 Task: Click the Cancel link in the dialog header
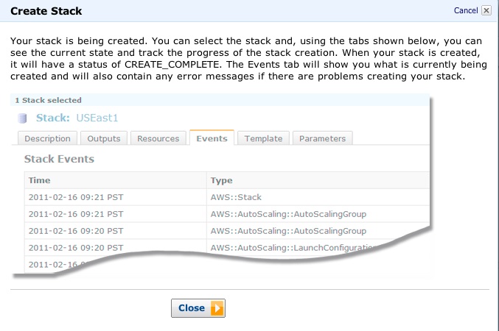[x=465, y=10]
